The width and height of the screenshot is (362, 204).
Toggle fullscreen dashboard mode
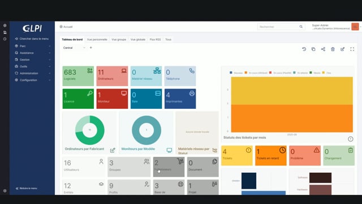tap(352, 49)
